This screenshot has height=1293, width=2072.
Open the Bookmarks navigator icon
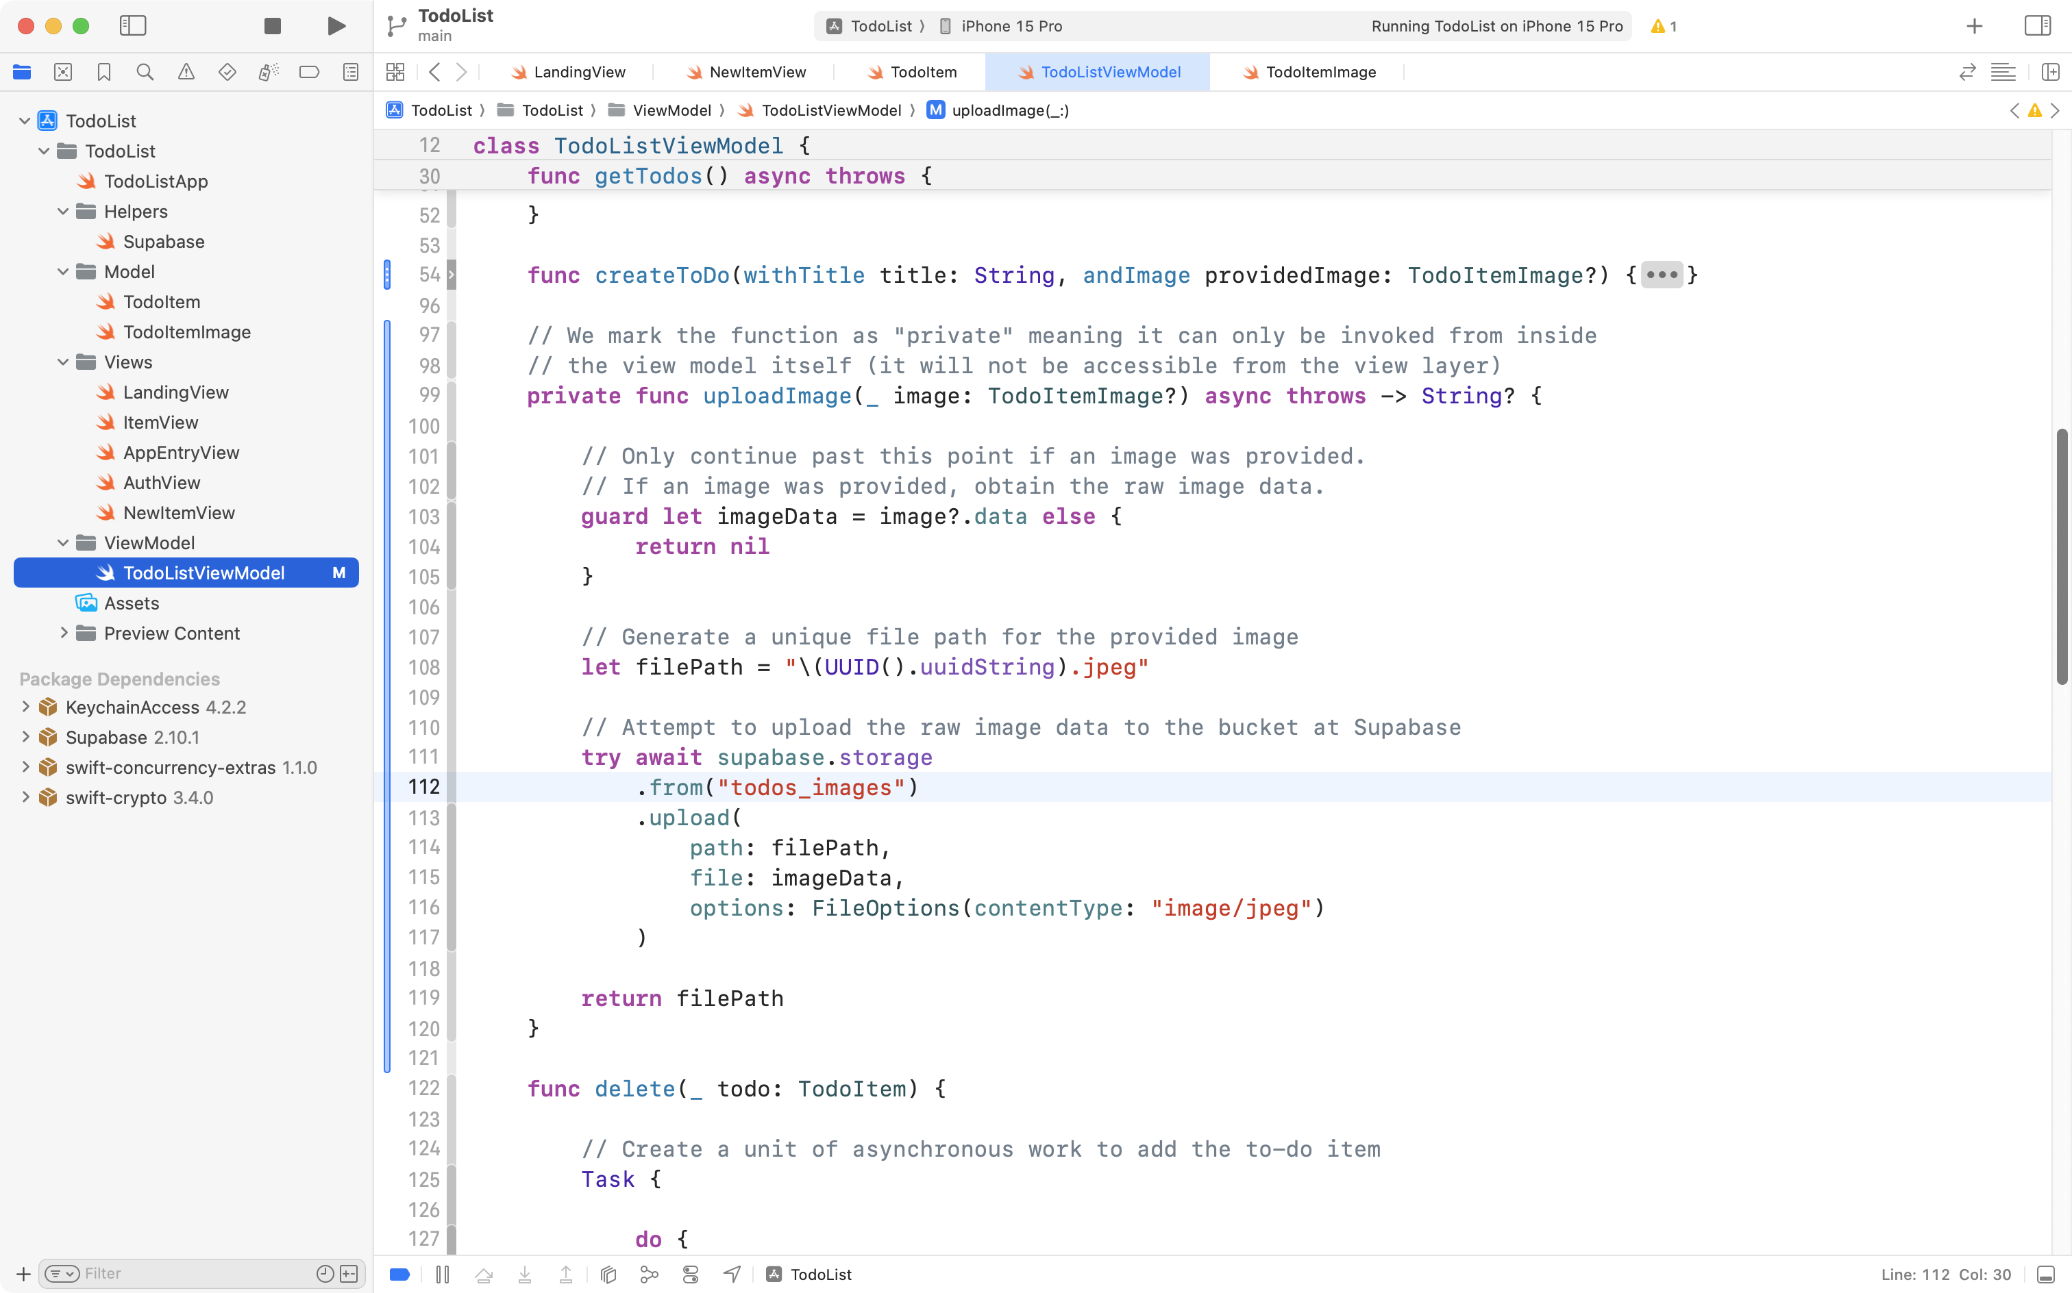coord(103,72)
